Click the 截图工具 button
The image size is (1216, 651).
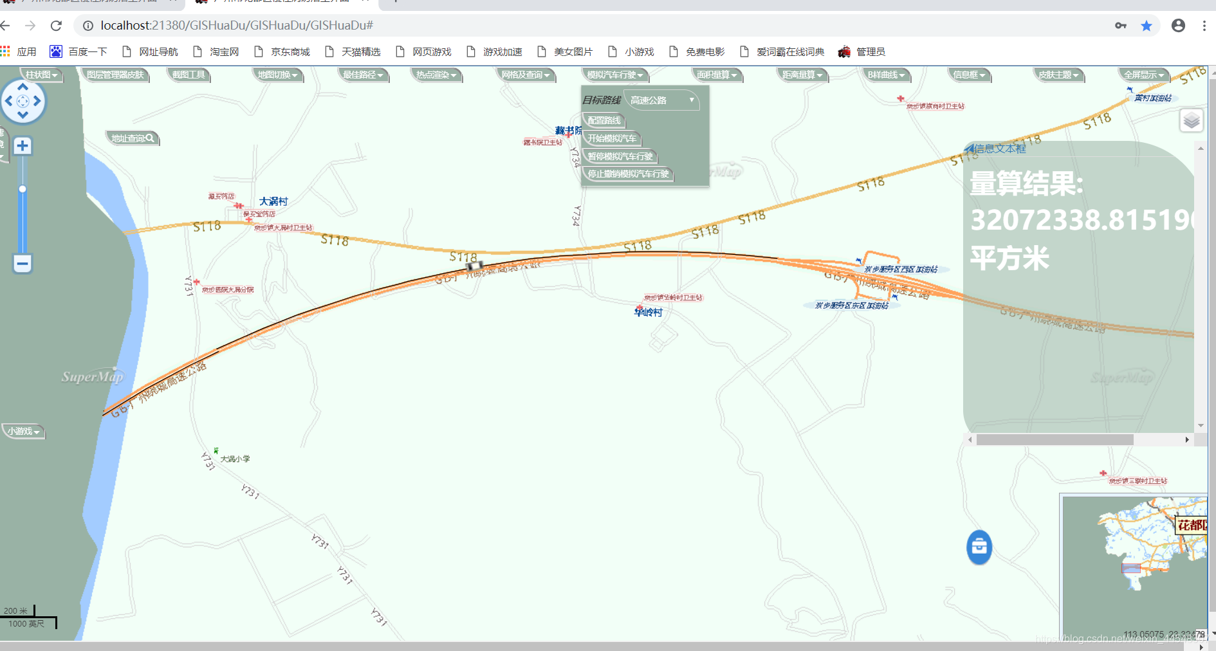[x=189, y=75]
